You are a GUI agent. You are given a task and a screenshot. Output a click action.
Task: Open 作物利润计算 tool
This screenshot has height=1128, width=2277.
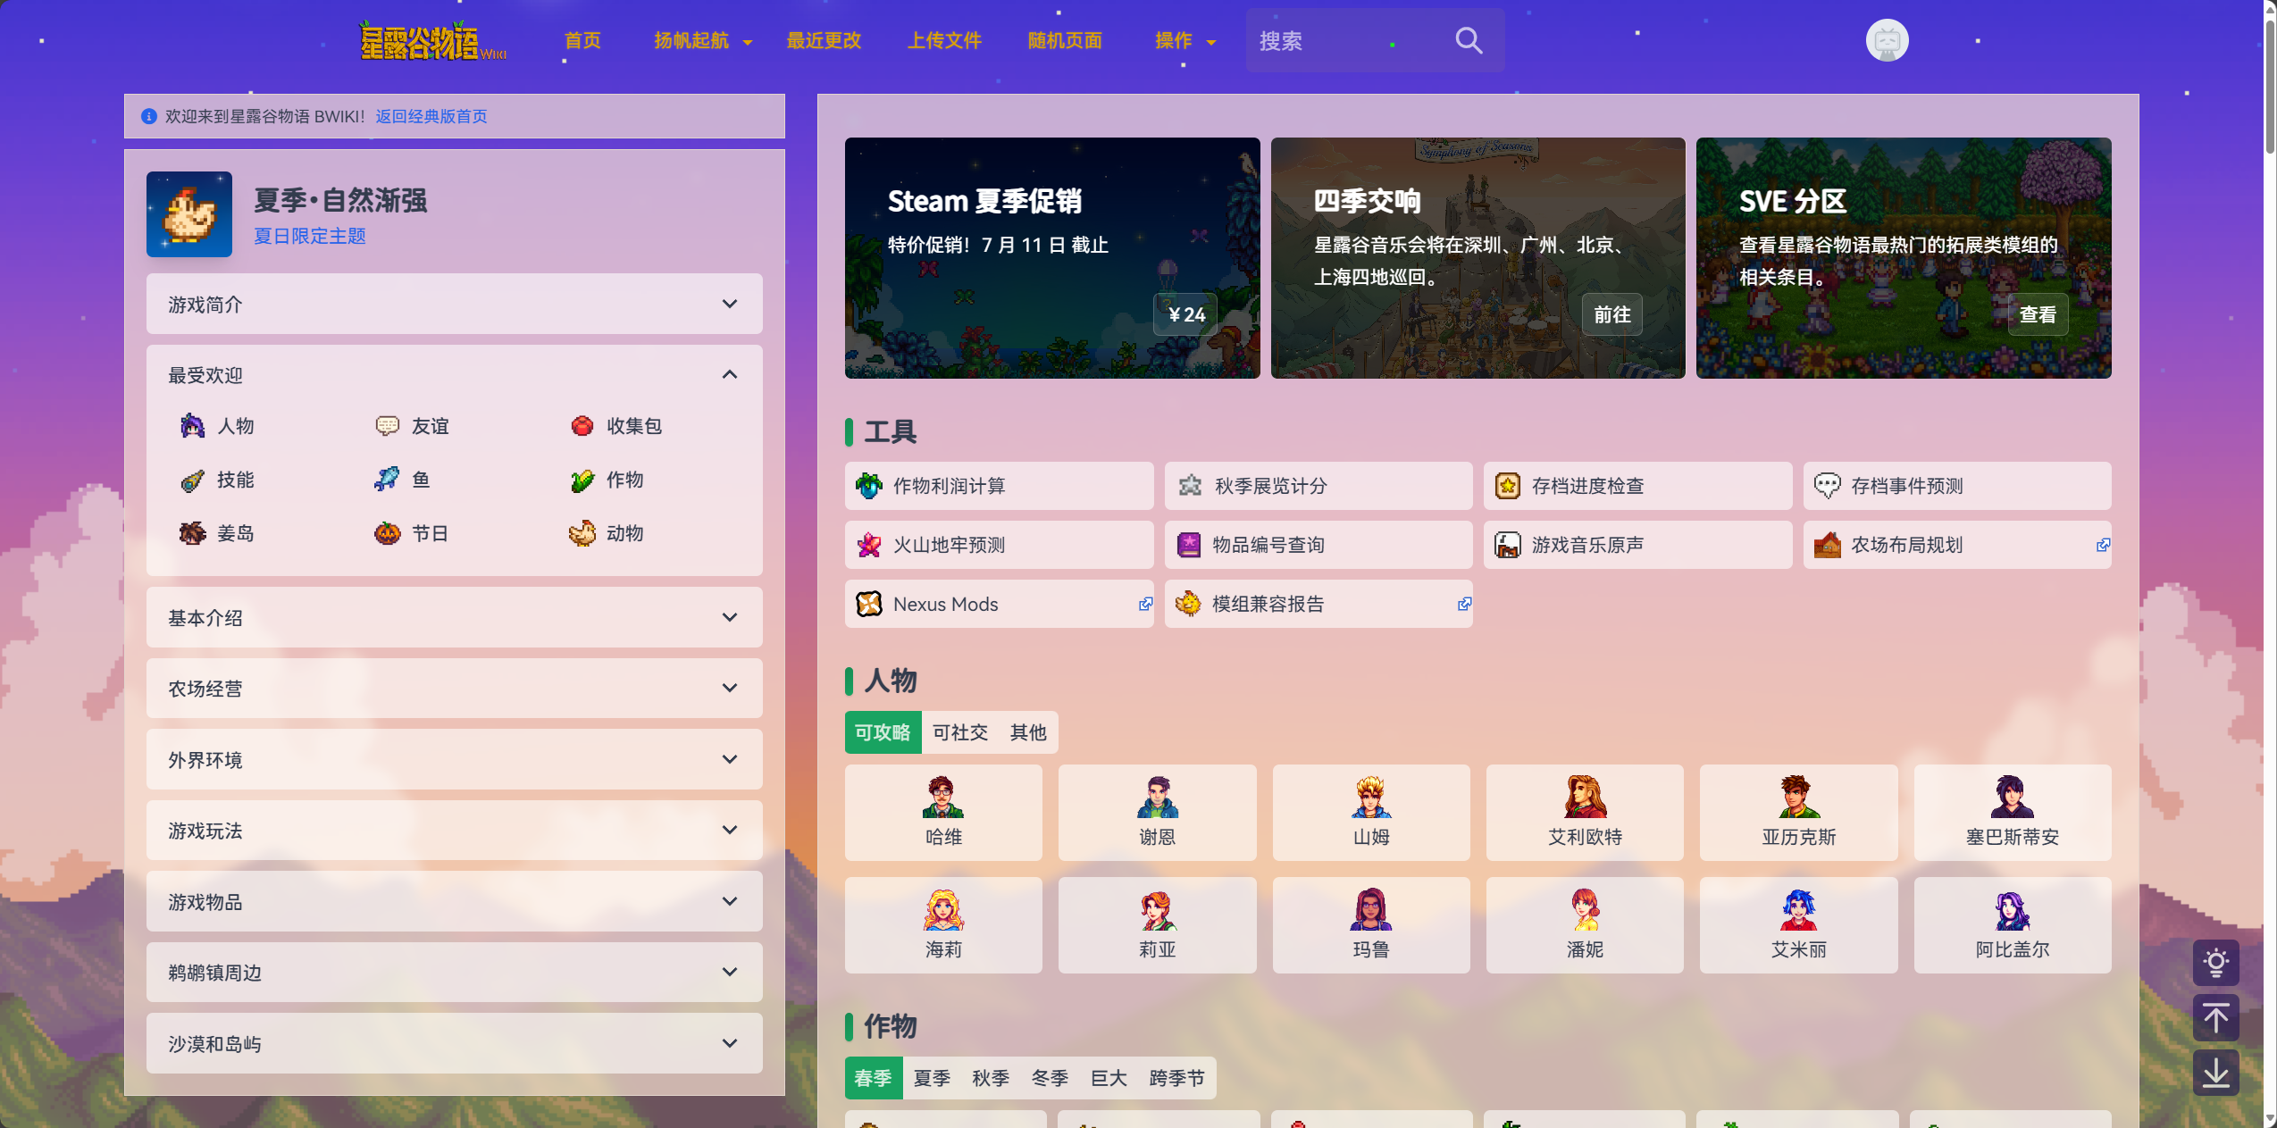(999, 486)
